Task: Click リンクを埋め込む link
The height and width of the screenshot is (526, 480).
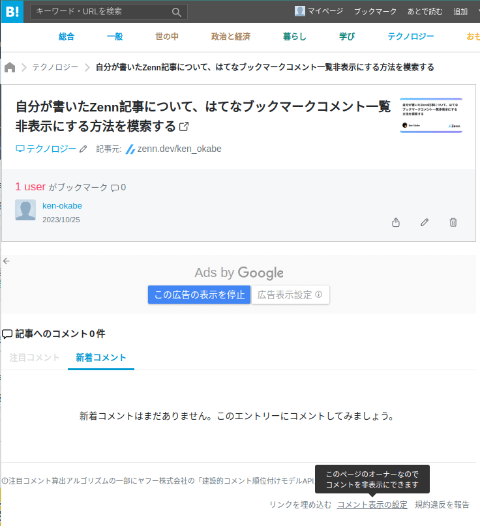Action: (x=301, y=504)
